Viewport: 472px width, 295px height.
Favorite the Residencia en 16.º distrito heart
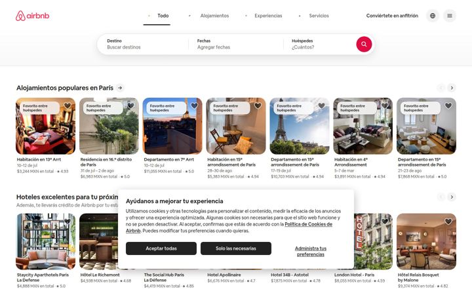pyautogui.click(x=130, y=106)
